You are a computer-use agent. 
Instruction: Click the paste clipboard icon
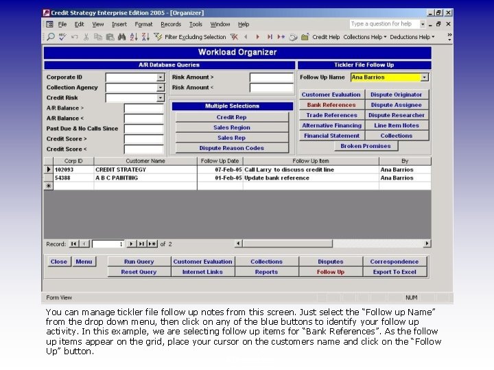[x=110, y=37]
